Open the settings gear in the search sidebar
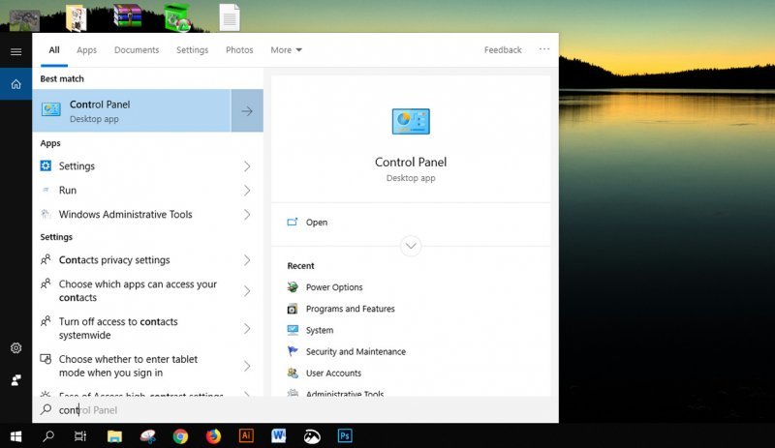This screenshot has width=775, height=448. click(15, 348)
